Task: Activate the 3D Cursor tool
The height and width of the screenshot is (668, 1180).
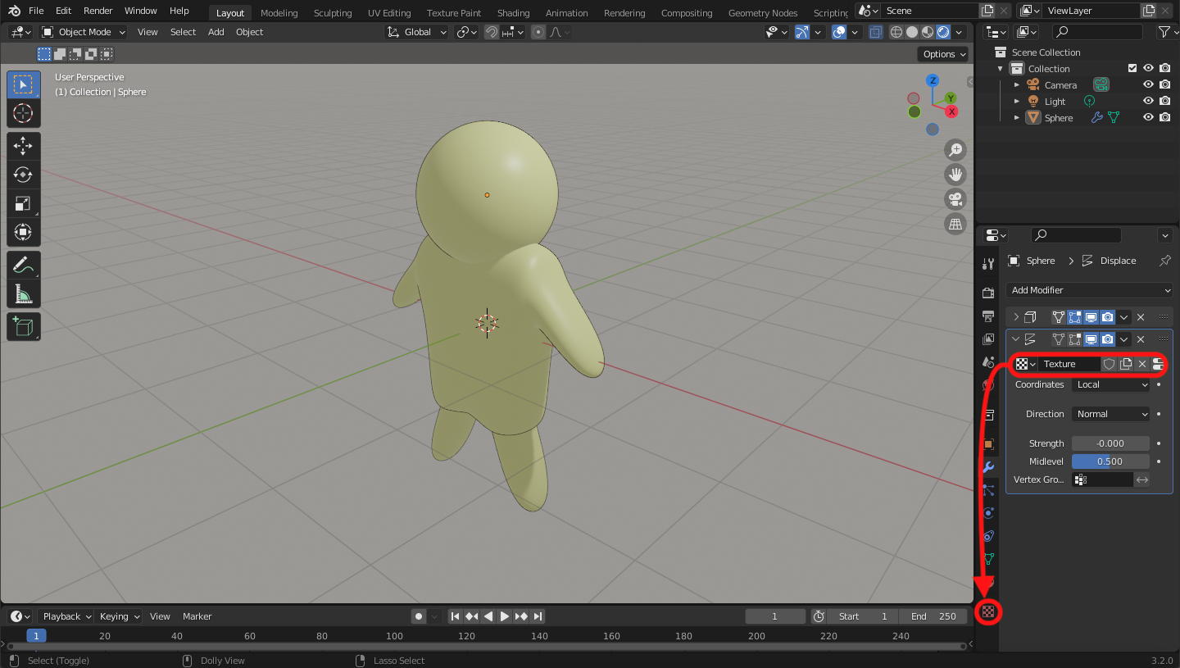Action: point(24,113)
